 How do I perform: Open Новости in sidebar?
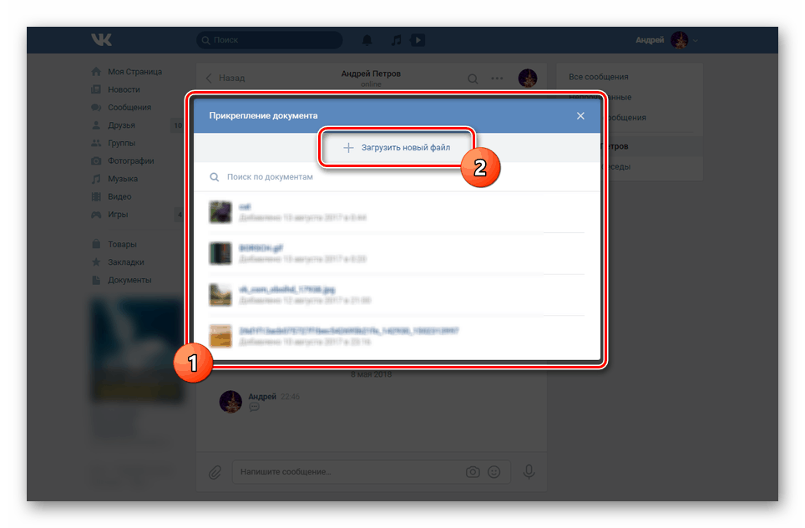124,89
